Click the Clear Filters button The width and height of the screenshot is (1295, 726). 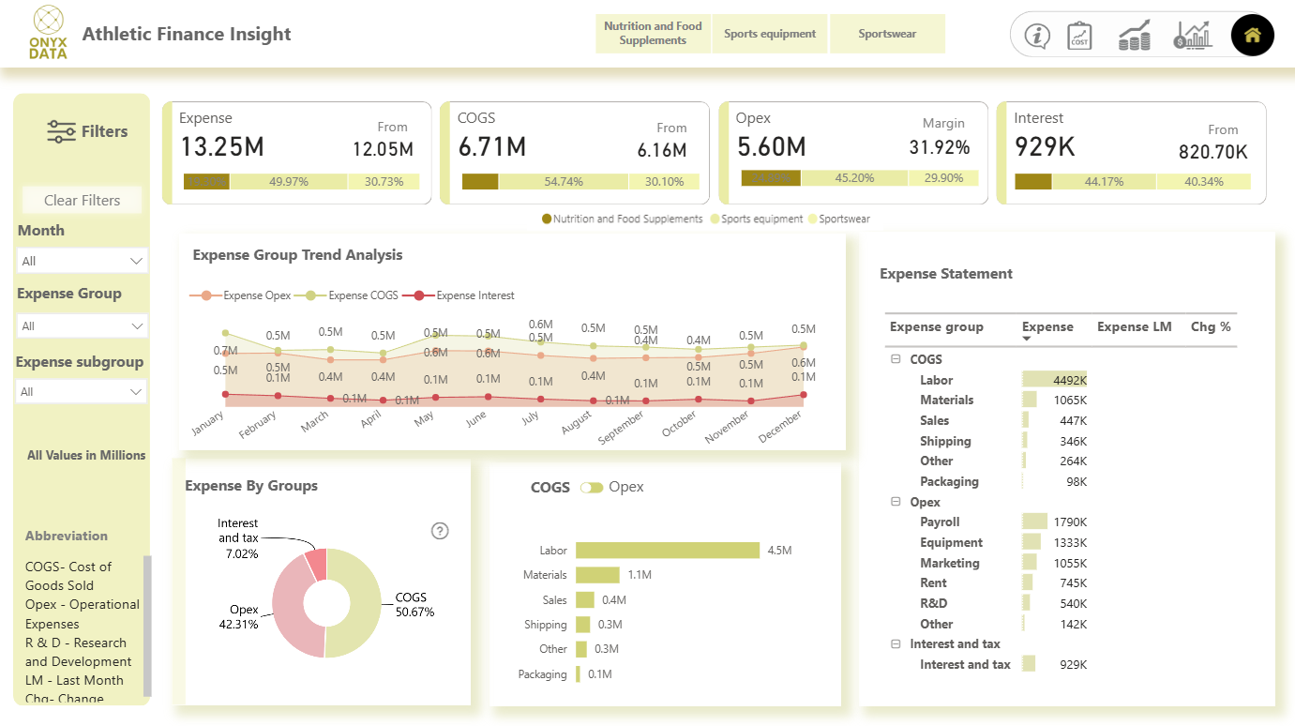click(83, 200)
